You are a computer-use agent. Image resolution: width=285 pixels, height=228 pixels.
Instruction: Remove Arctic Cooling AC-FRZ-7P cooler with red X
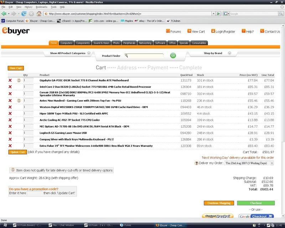click(10, 120)
